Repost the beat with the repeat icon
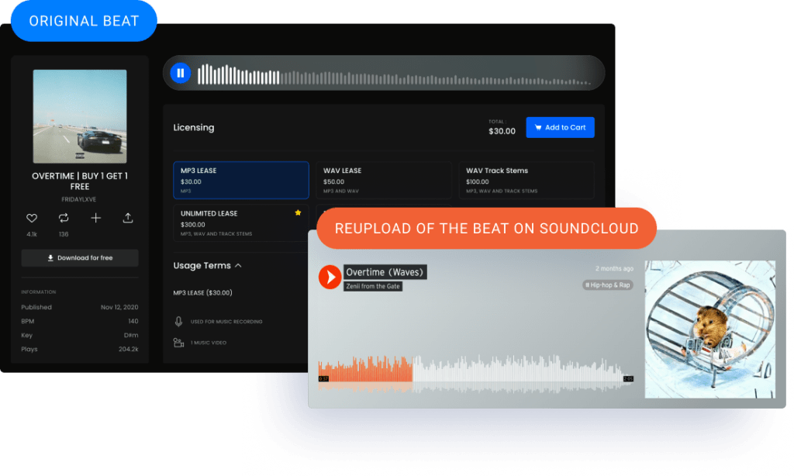The width and height of the screenshot is (794, 476). [64, 218]
